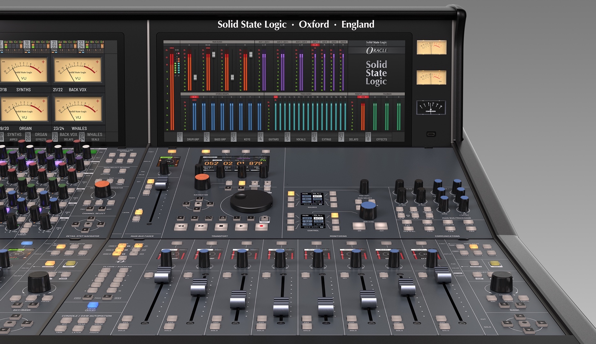Click the on-screen Main Bus A fader
Image resolution: width=596 pixels, height=344 pixels.
[x=195, y=77]
